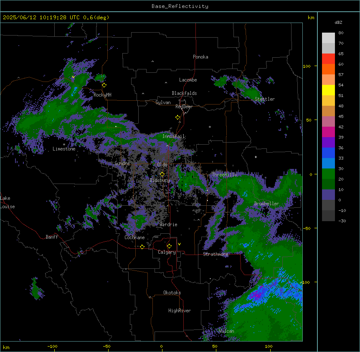Click the Airdrie city label
The height and width of the screenshot is (352, 360).
[169, 224]
